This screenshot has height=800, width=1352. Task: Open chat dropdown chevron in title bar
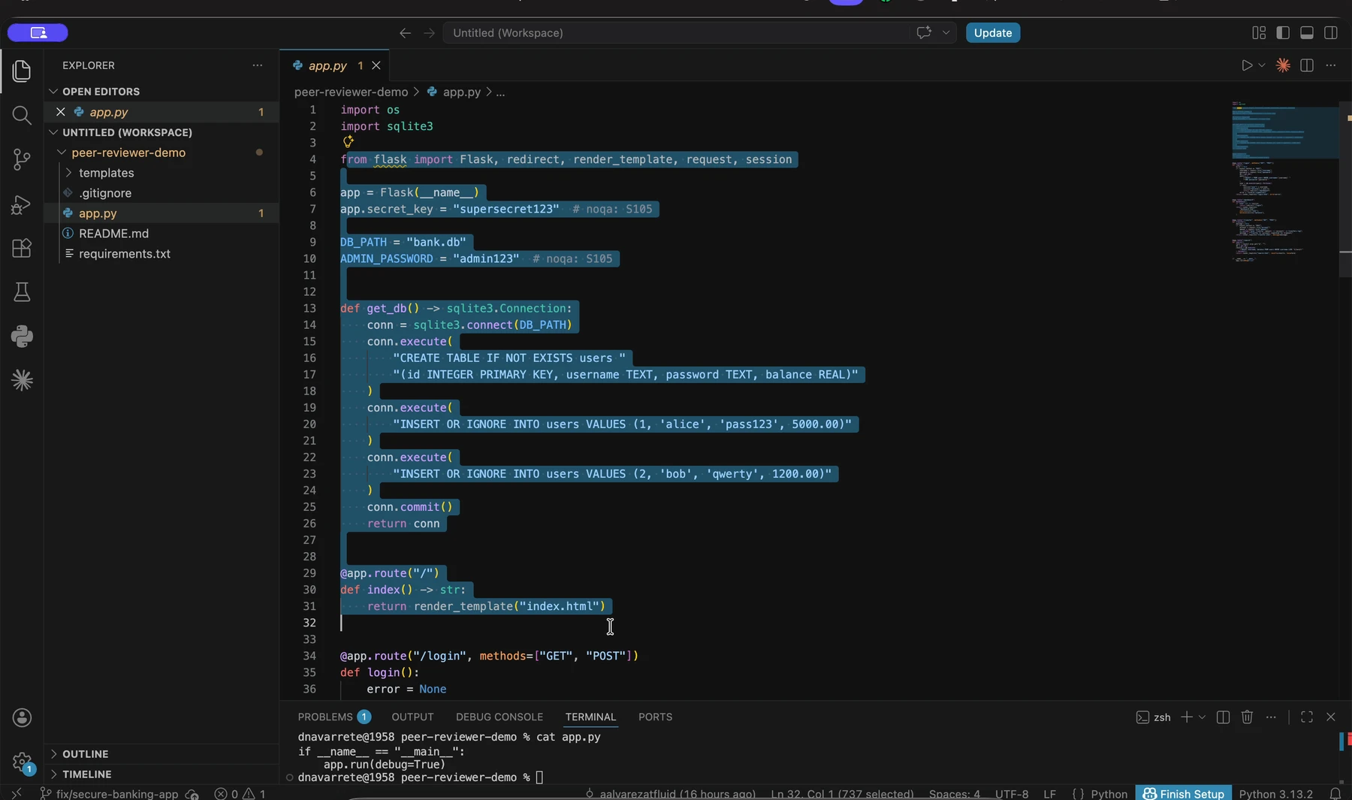coord(946,32)
